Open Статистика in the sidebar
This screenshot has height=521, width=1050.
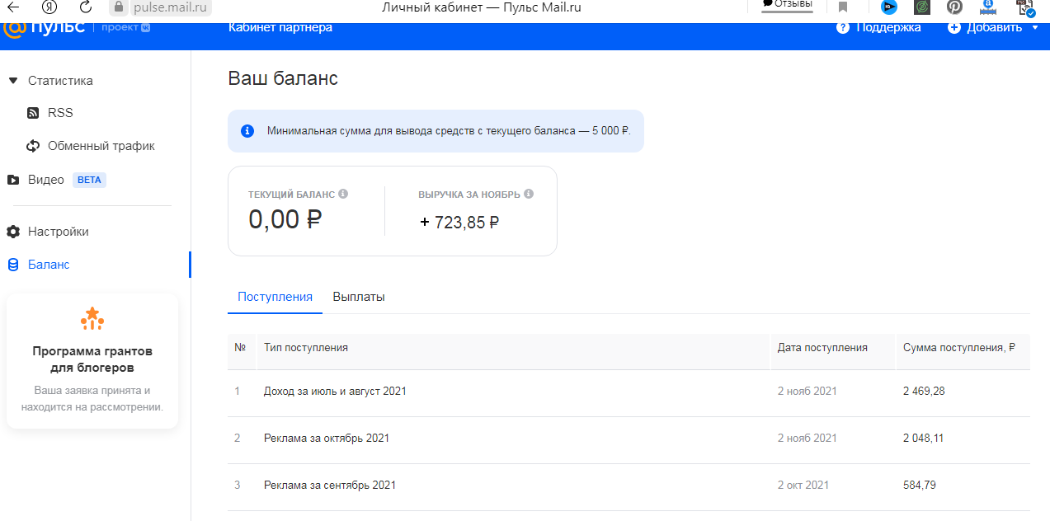[60, 81]
